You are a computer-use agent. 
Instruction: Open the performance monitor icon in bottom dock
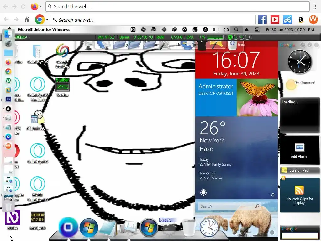coord(129,228)
